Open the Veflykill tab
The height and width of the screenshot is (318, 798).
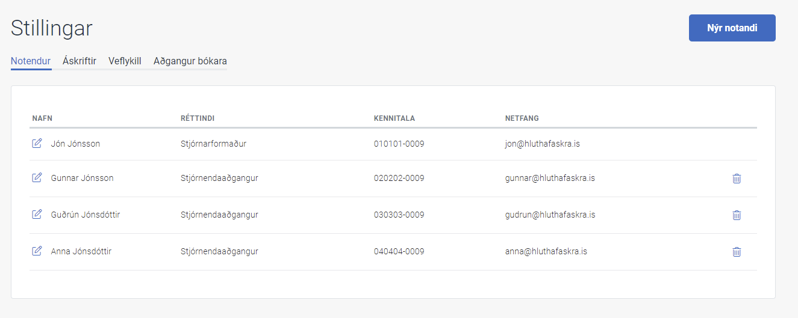tap(125, 61)
